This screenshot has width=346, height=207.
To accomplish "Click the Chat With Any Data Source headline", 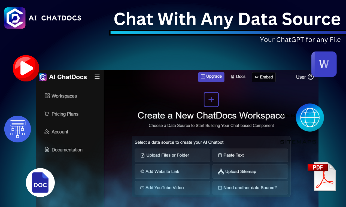I will 227,19.
